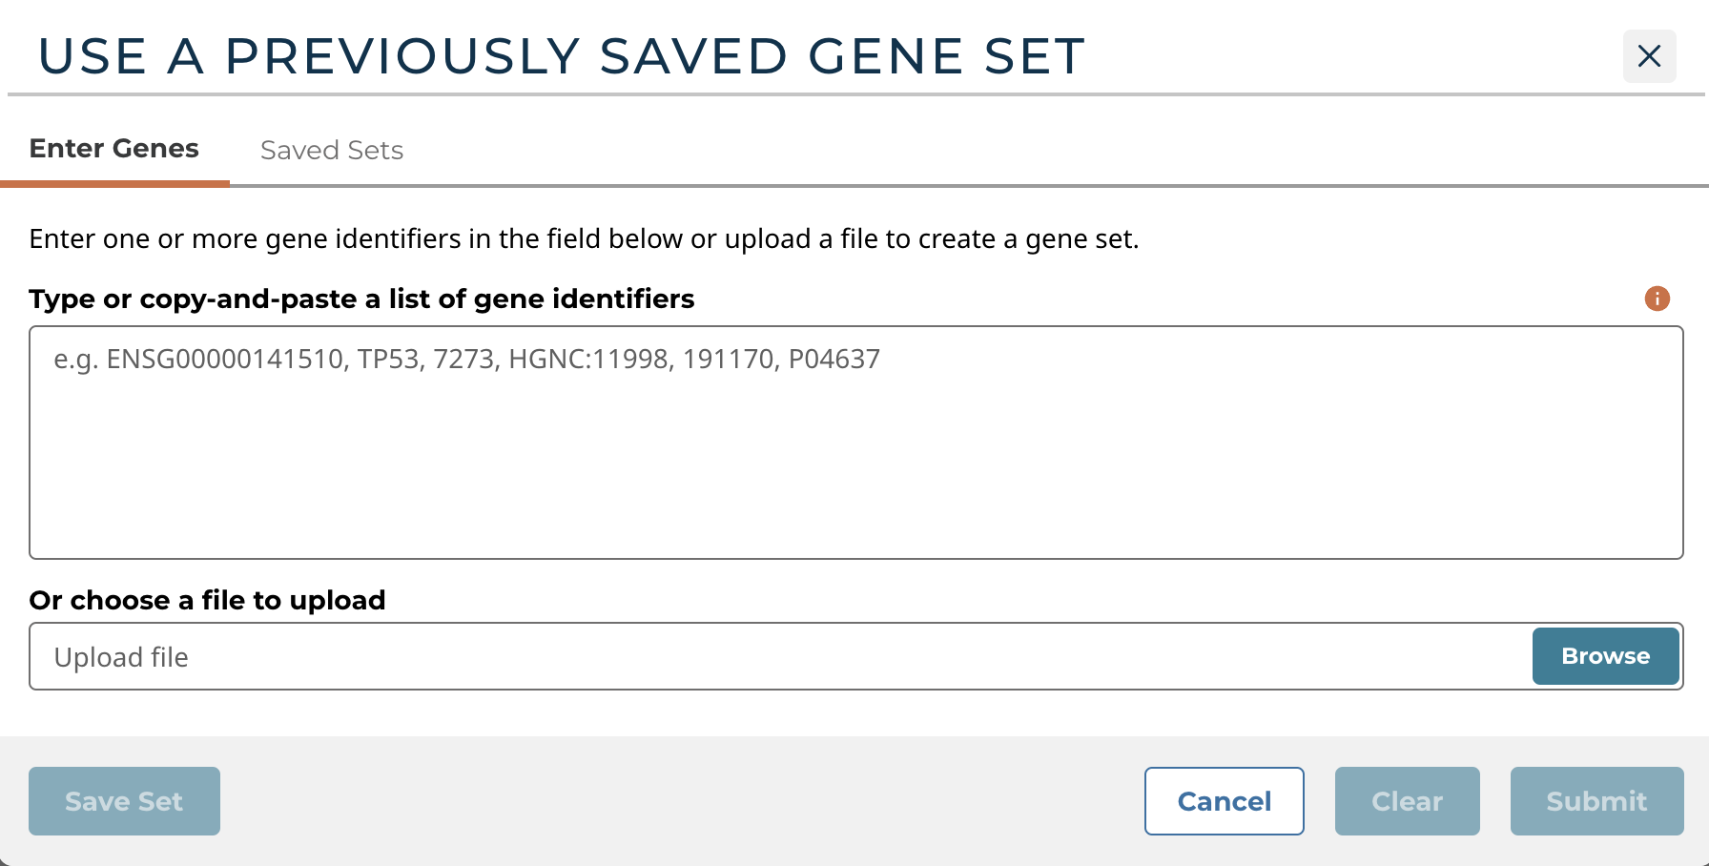The width and height of the screenshot is (1709, 866).
Task: Click the 'Type or copy-and-paste' field label
Action: pyautogui.click(x=361, y=299)
